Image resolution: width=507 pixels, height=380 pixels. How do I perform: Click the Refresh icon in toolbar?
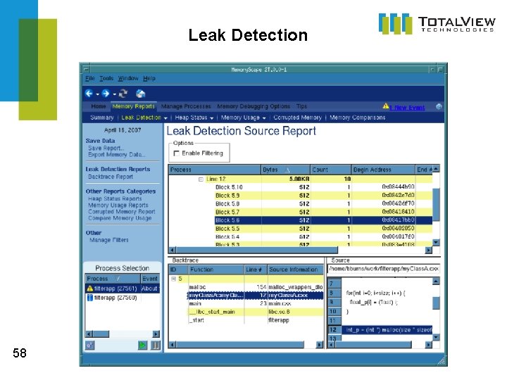123,94
